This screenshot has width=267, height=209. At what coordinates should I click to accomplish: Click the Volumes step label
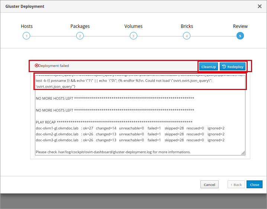(x=133, y=26)
